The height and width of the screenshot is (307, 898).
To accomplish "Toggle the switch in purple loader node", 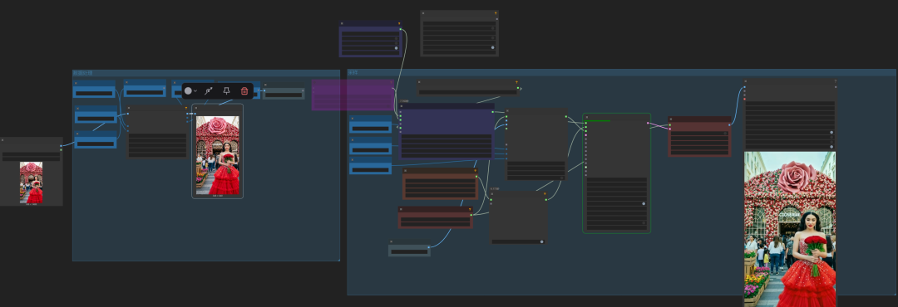I will coord(396,48).
